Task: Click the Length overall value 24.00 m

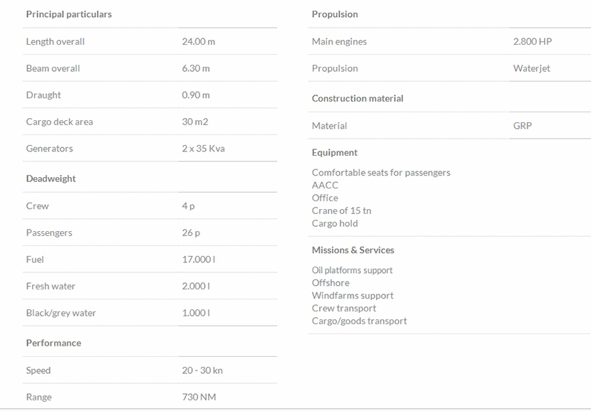Action: coord(198,42)
